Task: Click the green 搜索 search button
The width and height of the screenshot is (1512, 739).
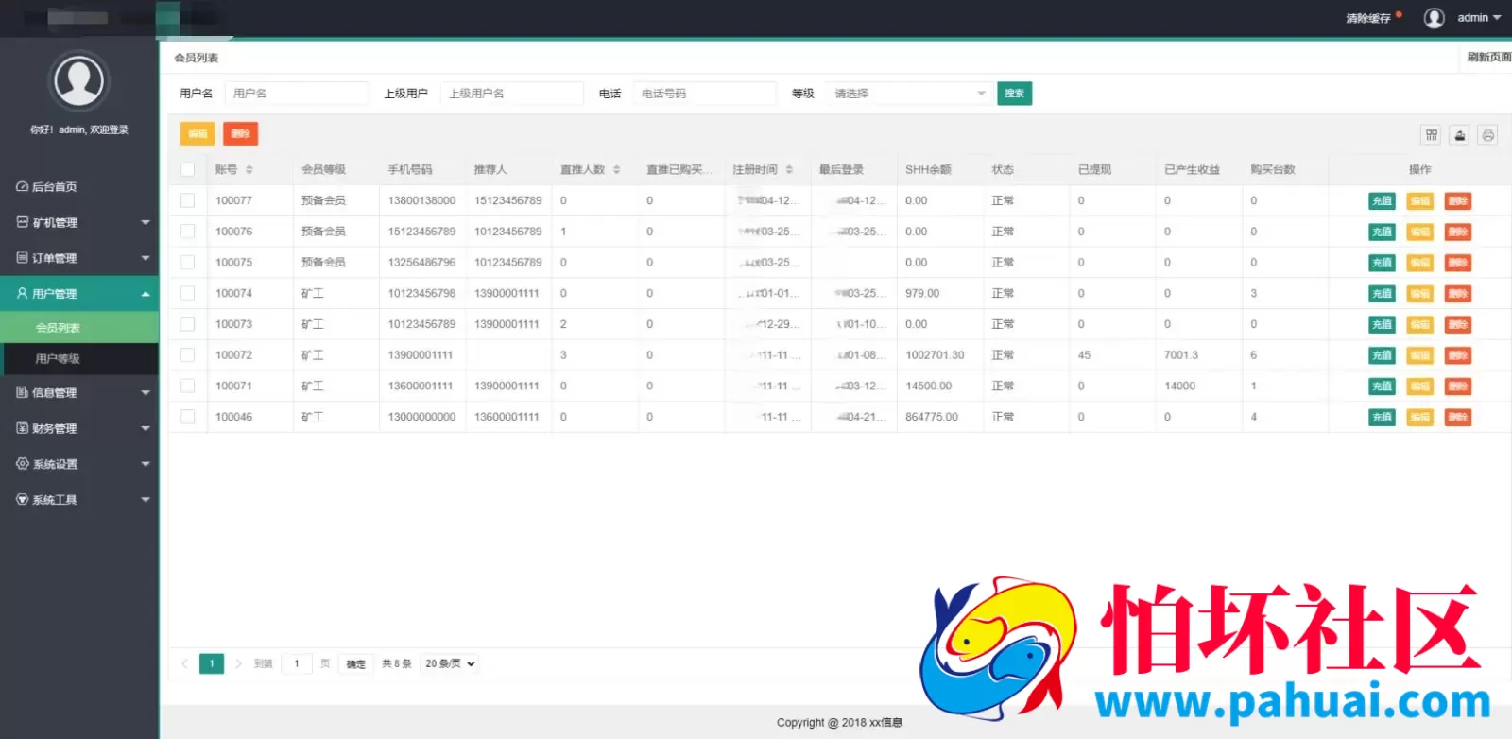Action: [x=1014, y=94]
